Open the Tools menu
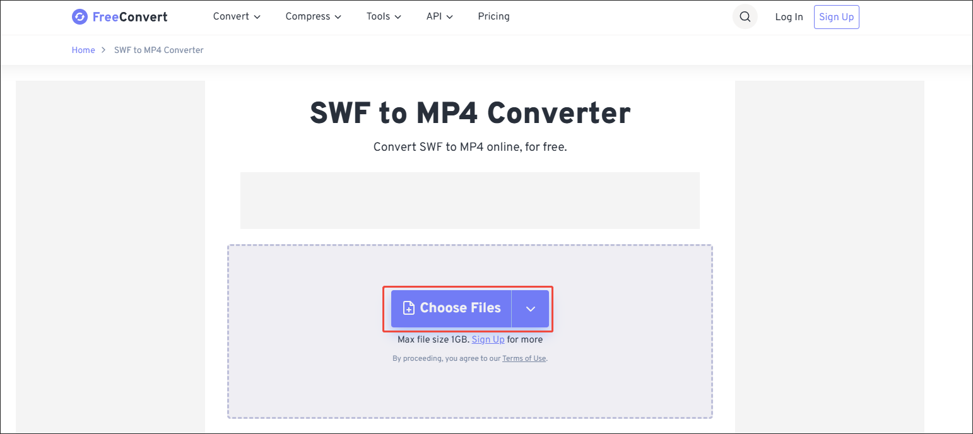Image resolution: width=973 pixels, height=434 pixels. point(378,16)
